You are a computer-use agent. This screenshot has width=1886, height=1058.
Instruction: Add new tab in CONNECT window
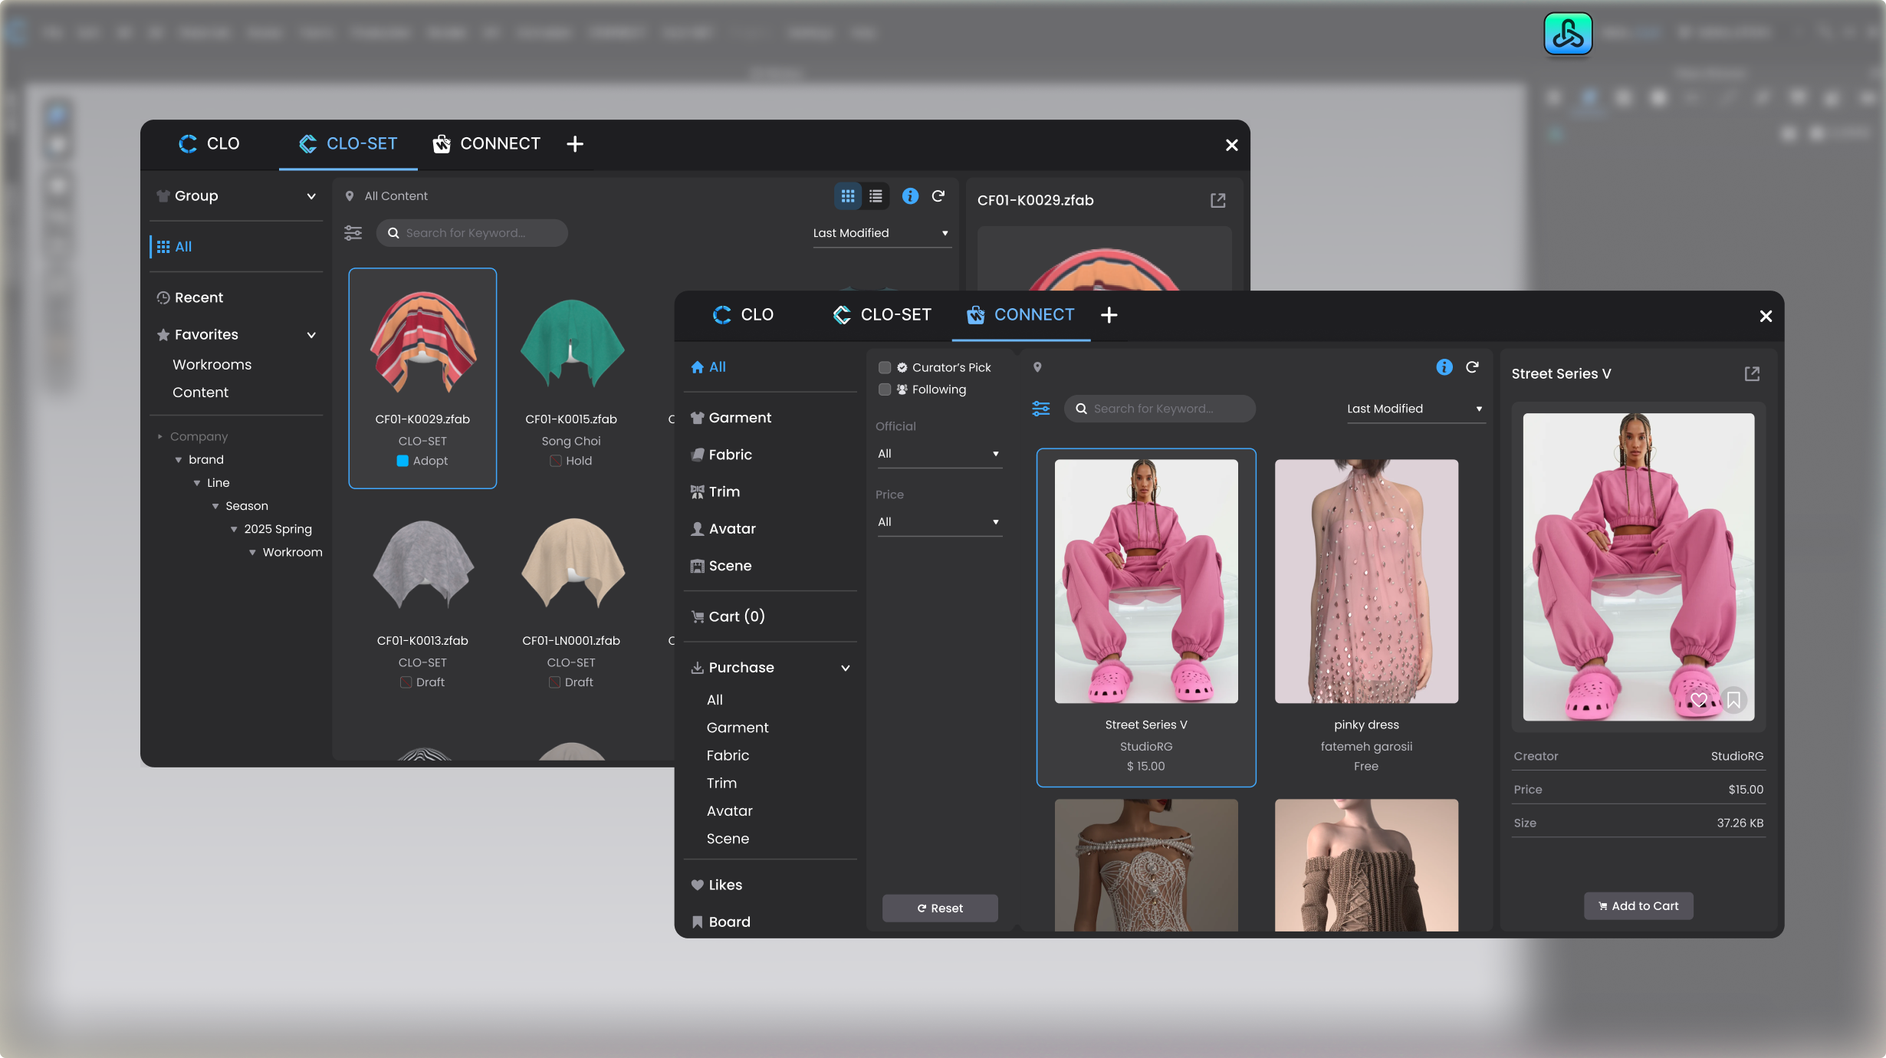pyautogui.click(x=1109, y=315)
